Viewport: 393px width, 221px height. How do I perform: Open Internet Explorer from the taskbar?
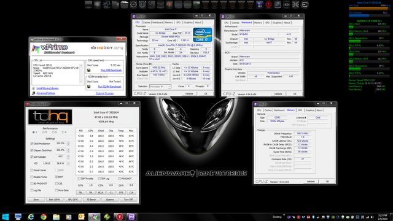pyautogui.click(x=31, y=217)
